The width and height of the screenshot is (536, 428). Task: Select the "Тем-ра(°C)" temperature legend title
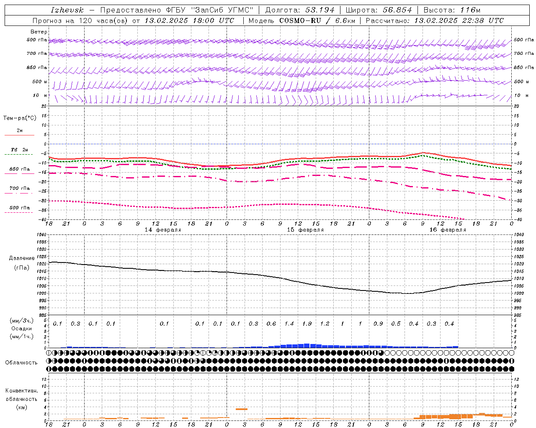20,118
